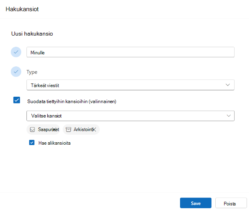Remove the Arkistointi folder chip
The image size is (249, 211).
[x=94, y=129]
